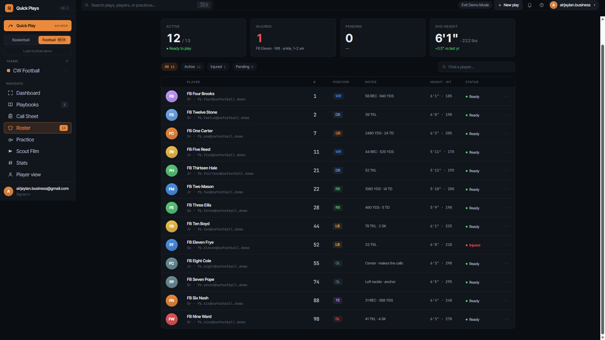Image resolution: width=605 pixels, height=340 pixels.
Task: Go to Stats page
Action: (x=37, y=163)
